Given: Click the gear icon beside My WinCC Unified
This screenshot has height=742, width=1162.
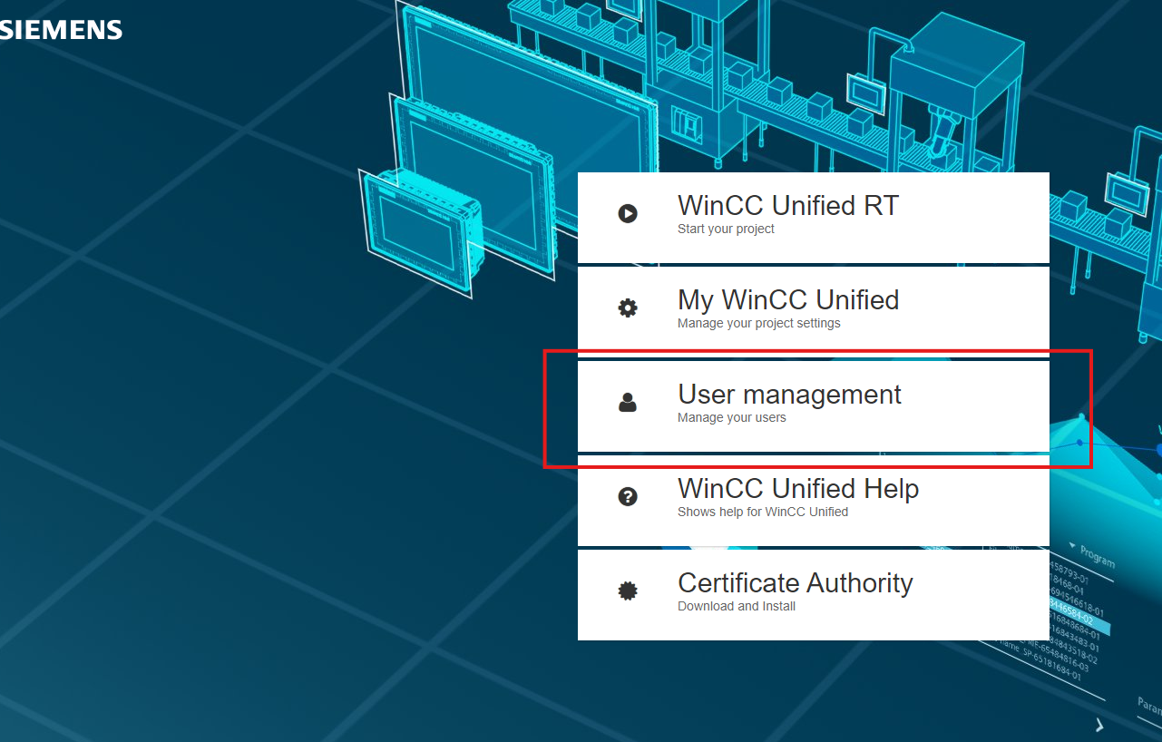Looking at the screenshot, I should click(x=628, y=308).
